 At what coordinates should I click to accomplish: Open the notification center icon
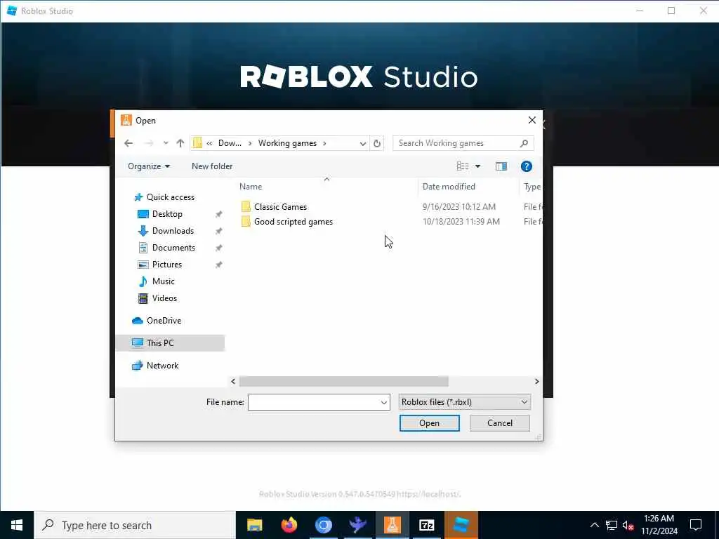click(x=696, y=525)
